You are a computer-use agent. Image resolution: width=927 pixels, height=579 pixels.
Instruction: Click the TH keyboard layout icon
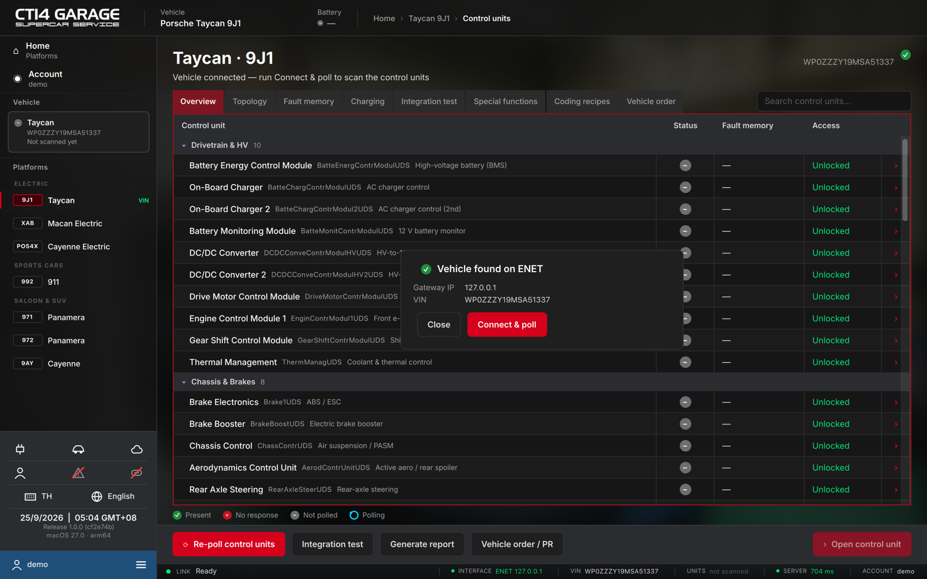(30, 497)
